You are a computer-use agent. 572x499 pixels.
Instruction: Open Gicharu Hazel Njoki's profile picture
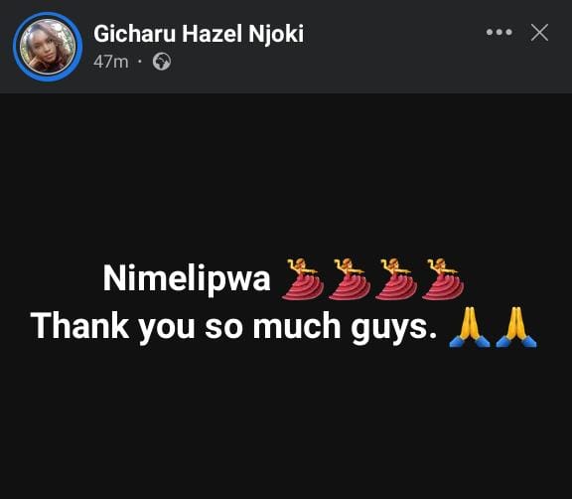click(x=48, y=47)
